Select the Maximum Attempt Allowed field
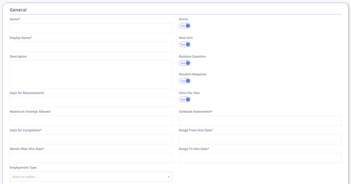This screenshot has height=184, width=351. (91, 121)
